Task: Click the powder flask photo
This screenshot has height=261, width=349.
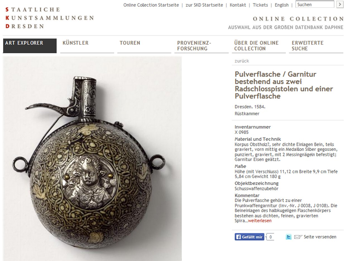Action: tap(92, 159)
